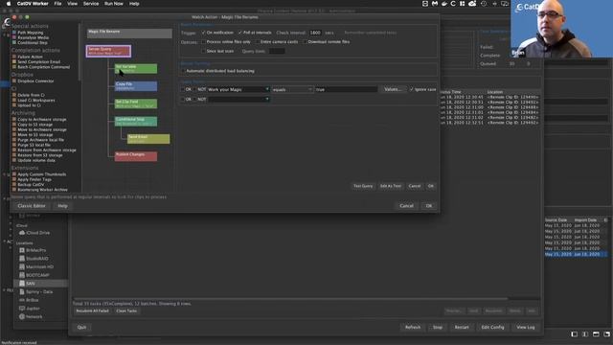Open the Help menu
Image resolution: width=613 pixels, height=345 pixels.
pos(134,4)
